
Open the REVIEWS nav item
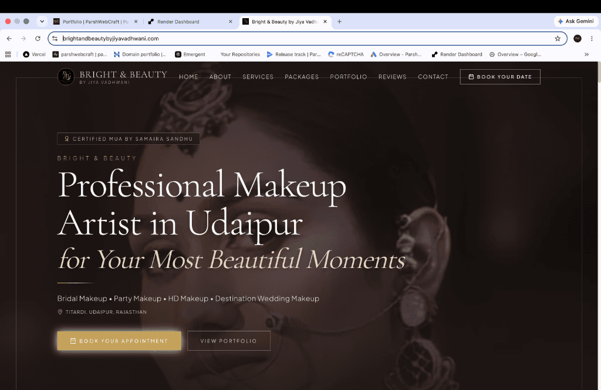393,77
